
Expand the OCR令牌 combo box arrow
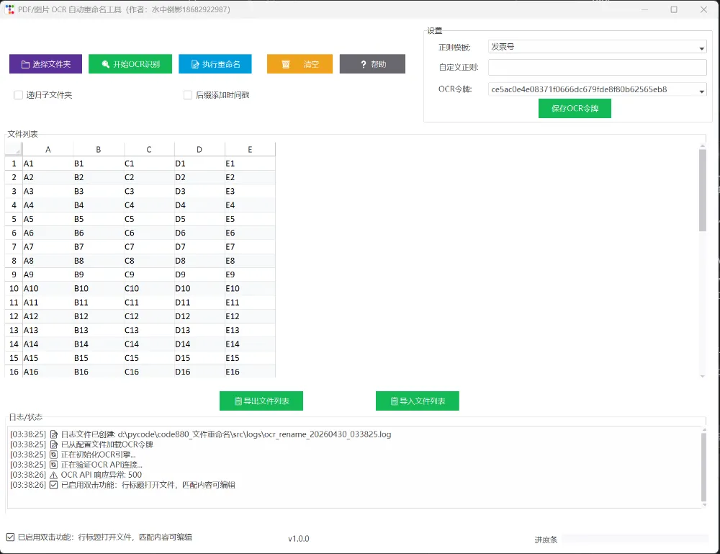pyautogui.click(x=701, y=91)
